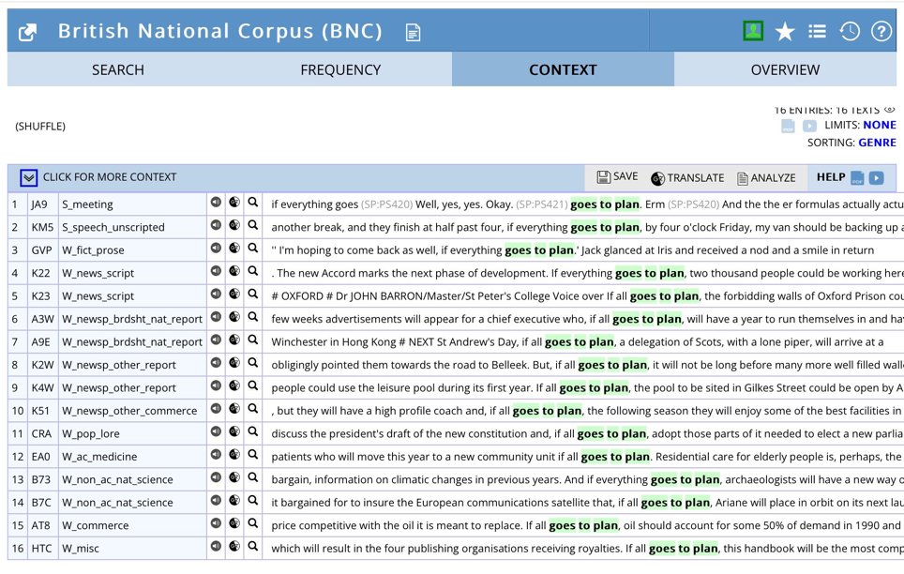Click the magnifier icon in row 6 A3W
904x574 pixels.
pos(252,317)
